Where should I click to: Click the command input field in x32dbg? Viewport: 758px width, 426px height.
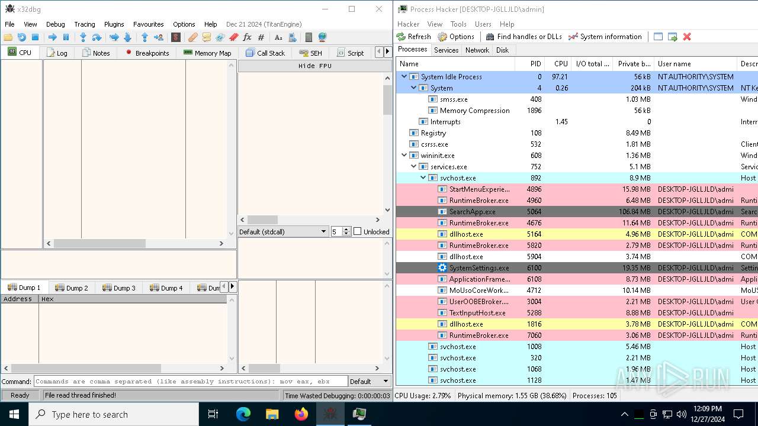pyautogui.click(x=191, y=382)
